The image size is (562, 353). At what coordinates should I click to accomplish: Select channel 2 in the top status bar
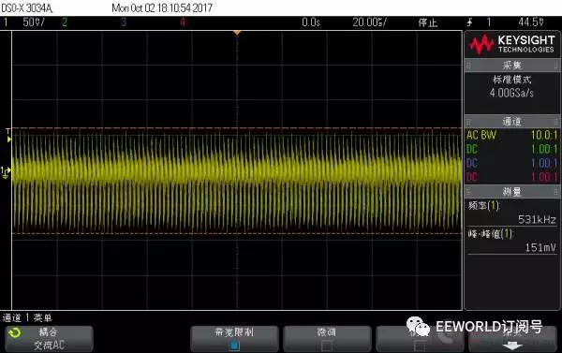[65, 22]
